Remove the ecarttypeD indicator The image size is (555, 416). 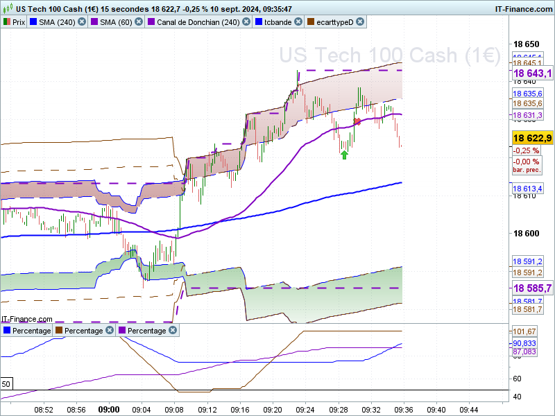coord(360,22)
